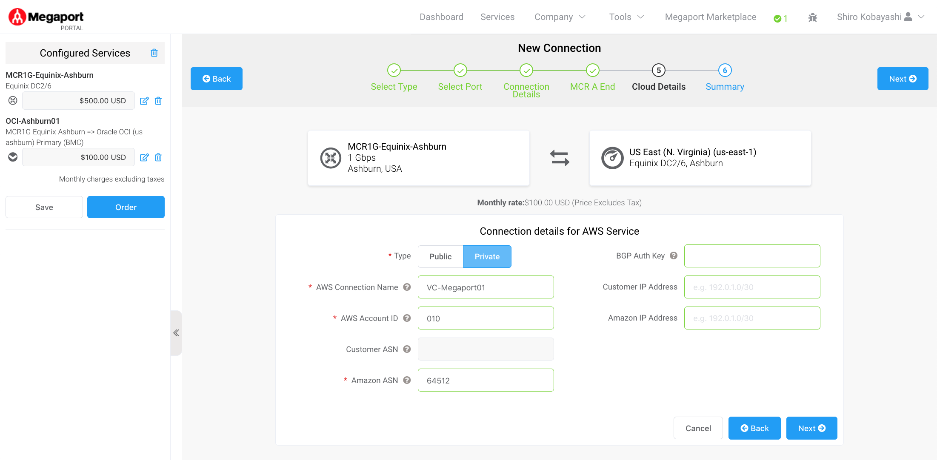This screenshot has height=460, width=937.
Task: Click the Oracle connection icon beside $100.00 USD
Action: (x=13, y=157)
